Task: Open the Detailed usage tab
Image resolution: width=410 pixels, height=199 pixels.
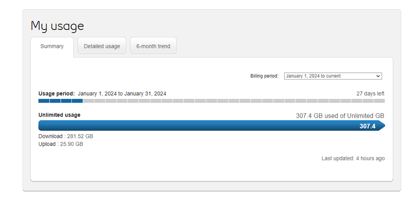Action: tap(102, 46)
